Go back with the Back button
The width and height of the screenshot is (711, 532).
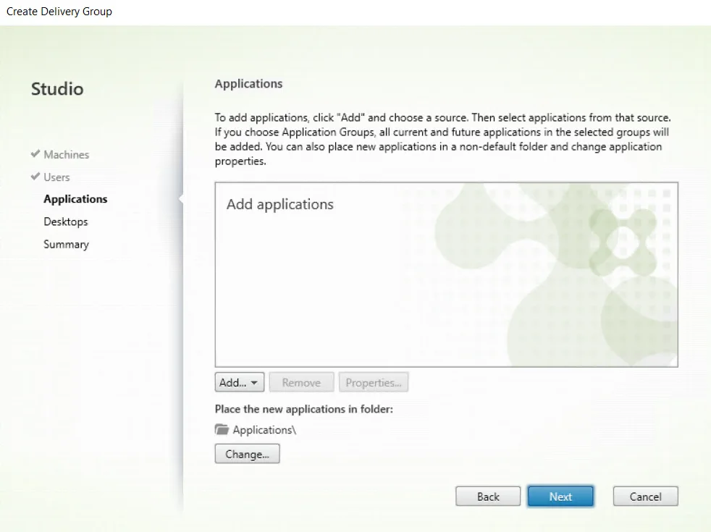pos(488,497)
